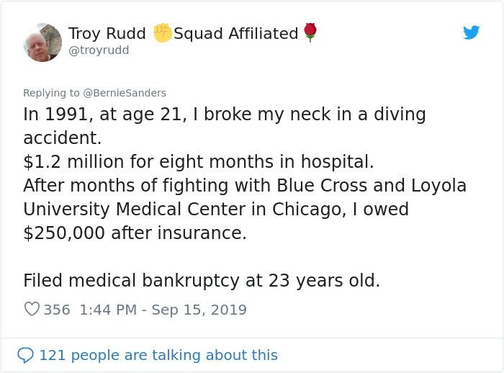Click the "$250,000 after insurance." line
504x373 pixels.
point(135,233)
